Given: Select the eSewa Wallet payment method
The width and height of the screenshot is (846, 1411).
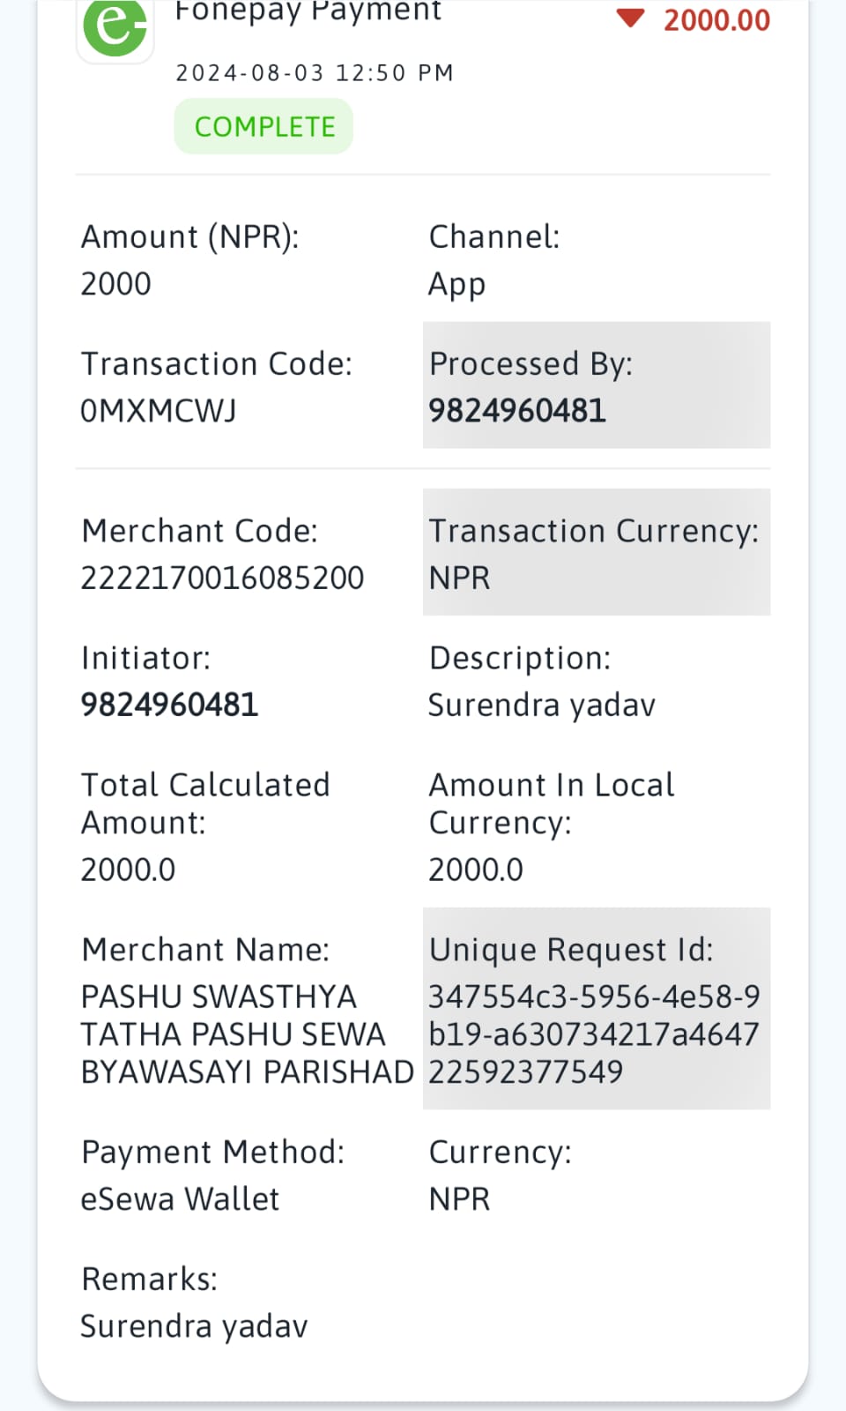Looking at the screenshot, I should tap(180, 1199).
